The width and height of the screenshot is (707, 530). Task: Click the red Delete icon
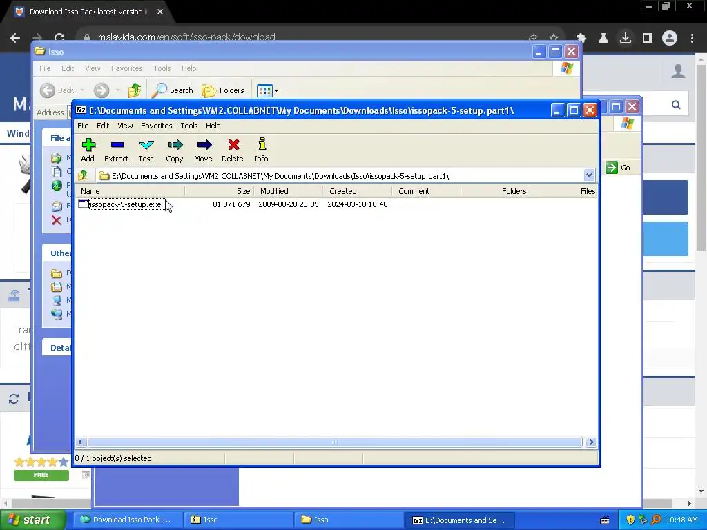coord(233,150)
